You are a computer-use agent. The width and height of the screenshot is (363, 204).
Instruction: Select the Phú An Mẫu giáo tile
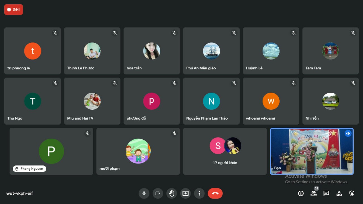click(211, 51)
